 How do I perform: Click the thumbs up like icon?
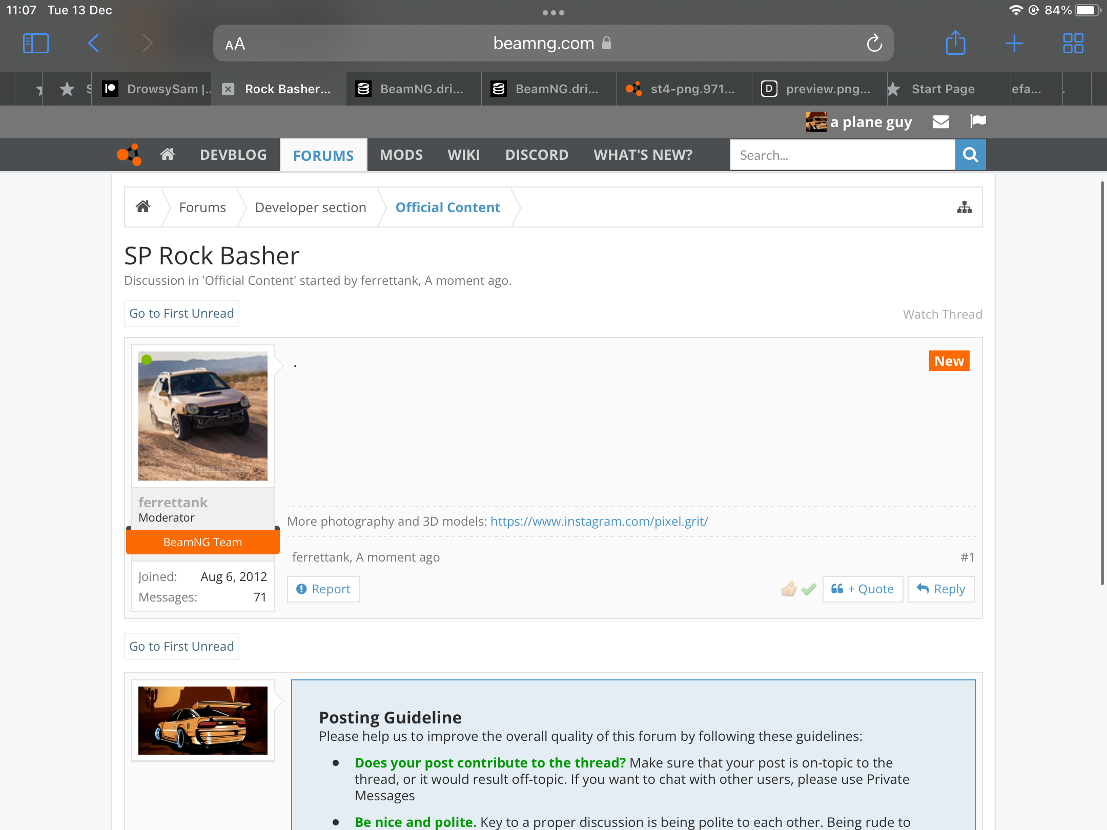789,589
